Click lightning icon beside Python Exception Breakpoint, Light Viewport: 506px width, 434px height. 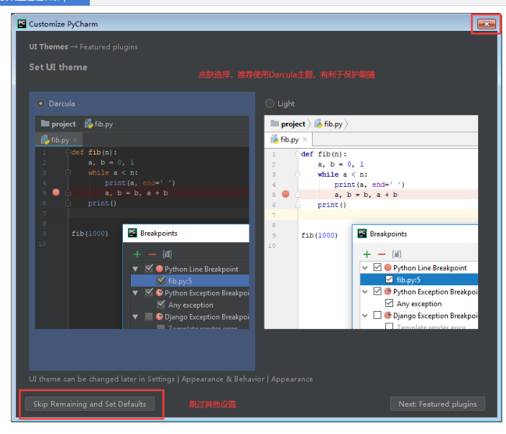[x=388, y=291]
